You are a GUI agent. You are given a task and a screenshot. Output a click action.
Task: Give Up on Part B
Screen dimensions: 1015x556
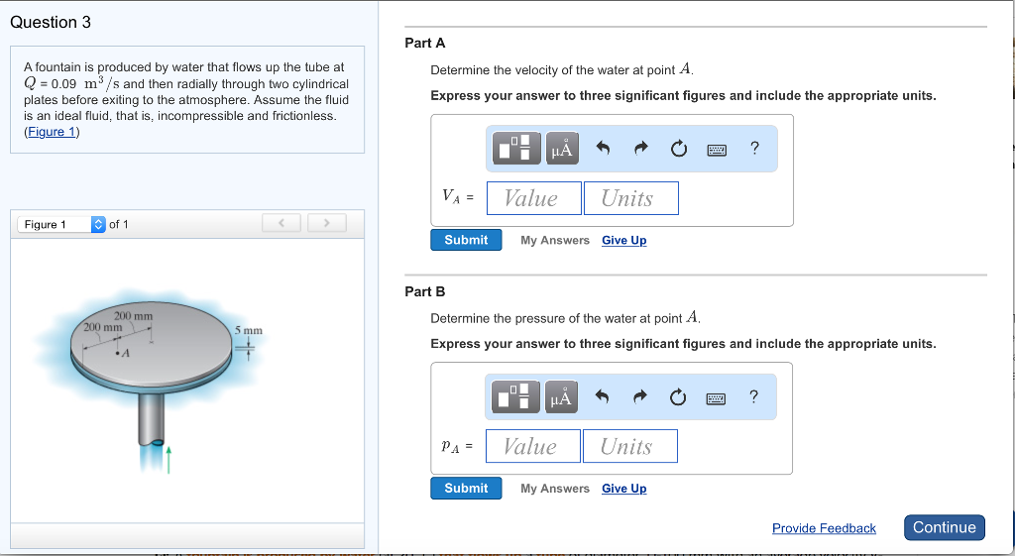624,489
